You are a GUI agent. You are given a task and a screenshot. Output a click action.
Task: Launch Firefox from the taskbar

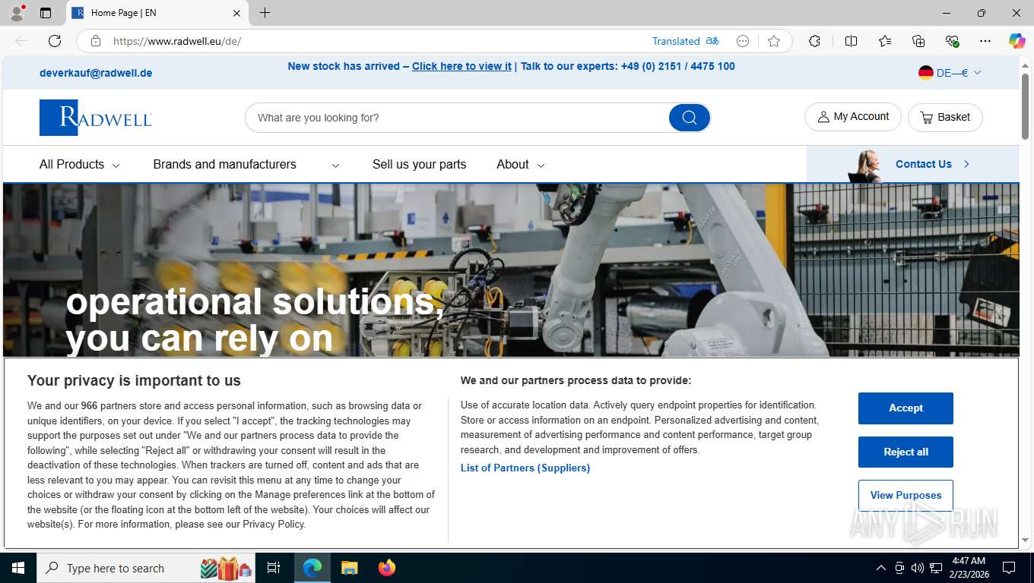click(x=387, y=568)
